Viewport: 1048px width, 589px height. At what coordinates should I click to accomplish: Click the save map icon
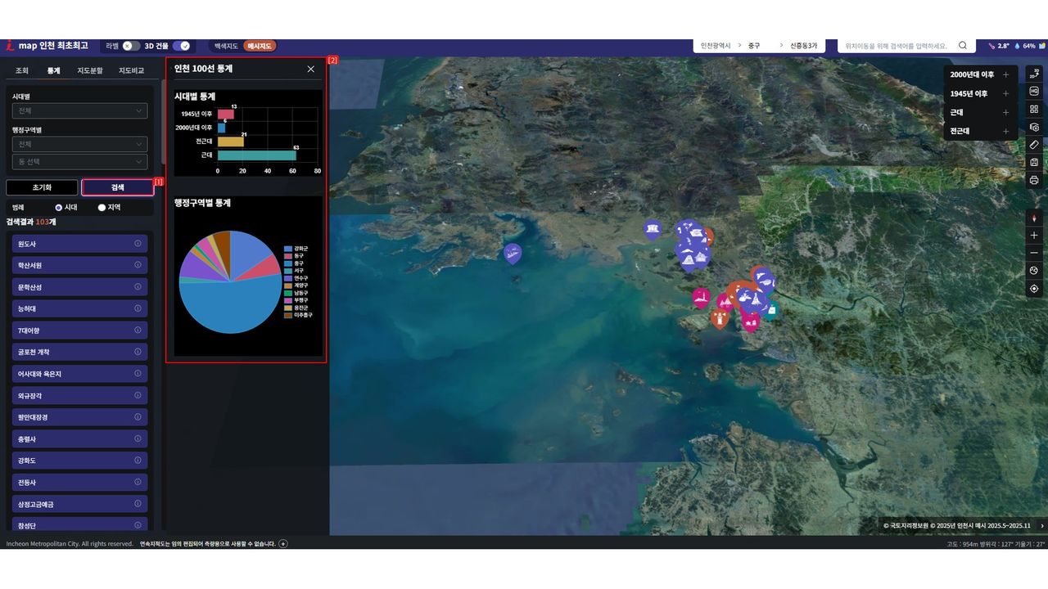click(x=1034, y=162)
